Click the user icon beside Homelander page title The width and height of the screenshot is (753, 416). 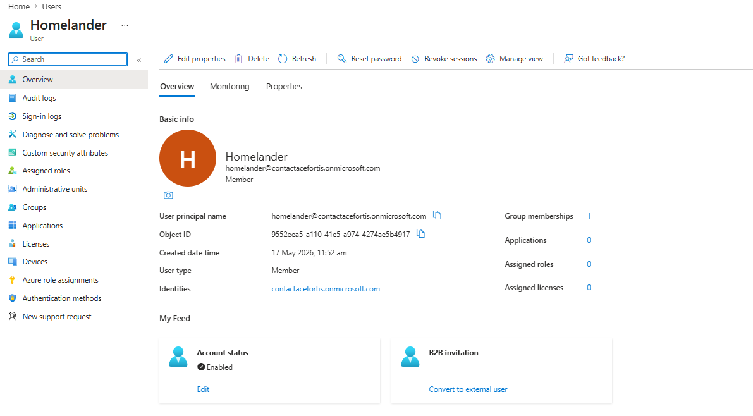pos(16,30)
